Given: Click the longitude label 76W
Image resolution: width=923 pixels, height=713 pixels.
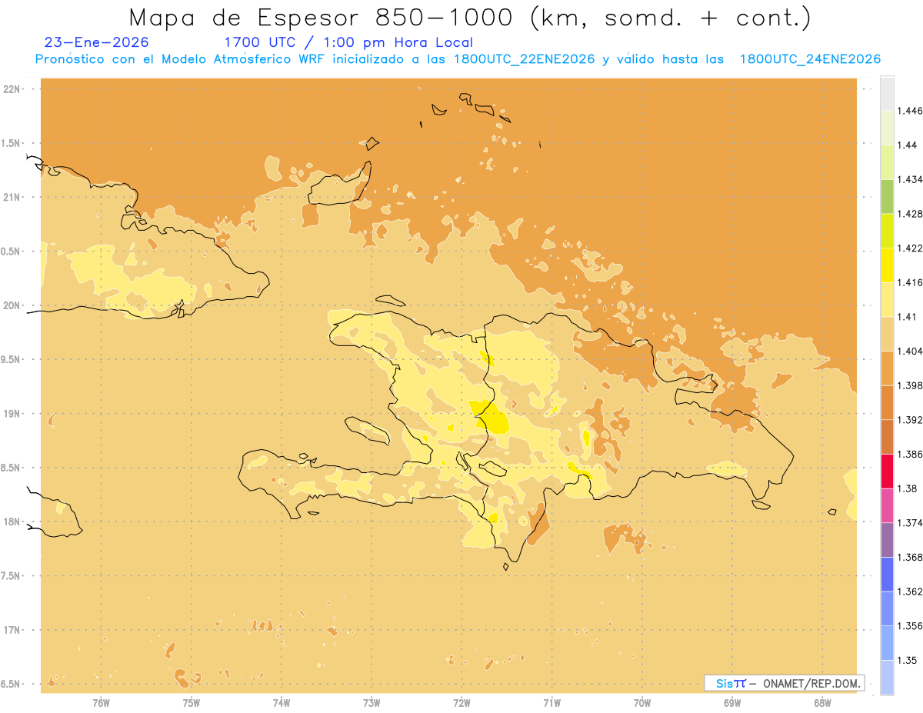Looking at the screenshot, I should [x=101, y=702].
